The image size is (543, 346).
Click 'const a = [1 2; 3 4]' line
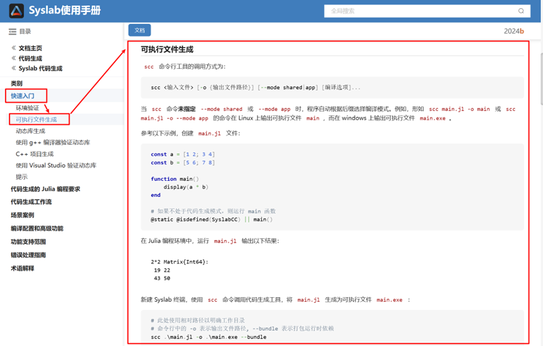(x=183, y=154)
